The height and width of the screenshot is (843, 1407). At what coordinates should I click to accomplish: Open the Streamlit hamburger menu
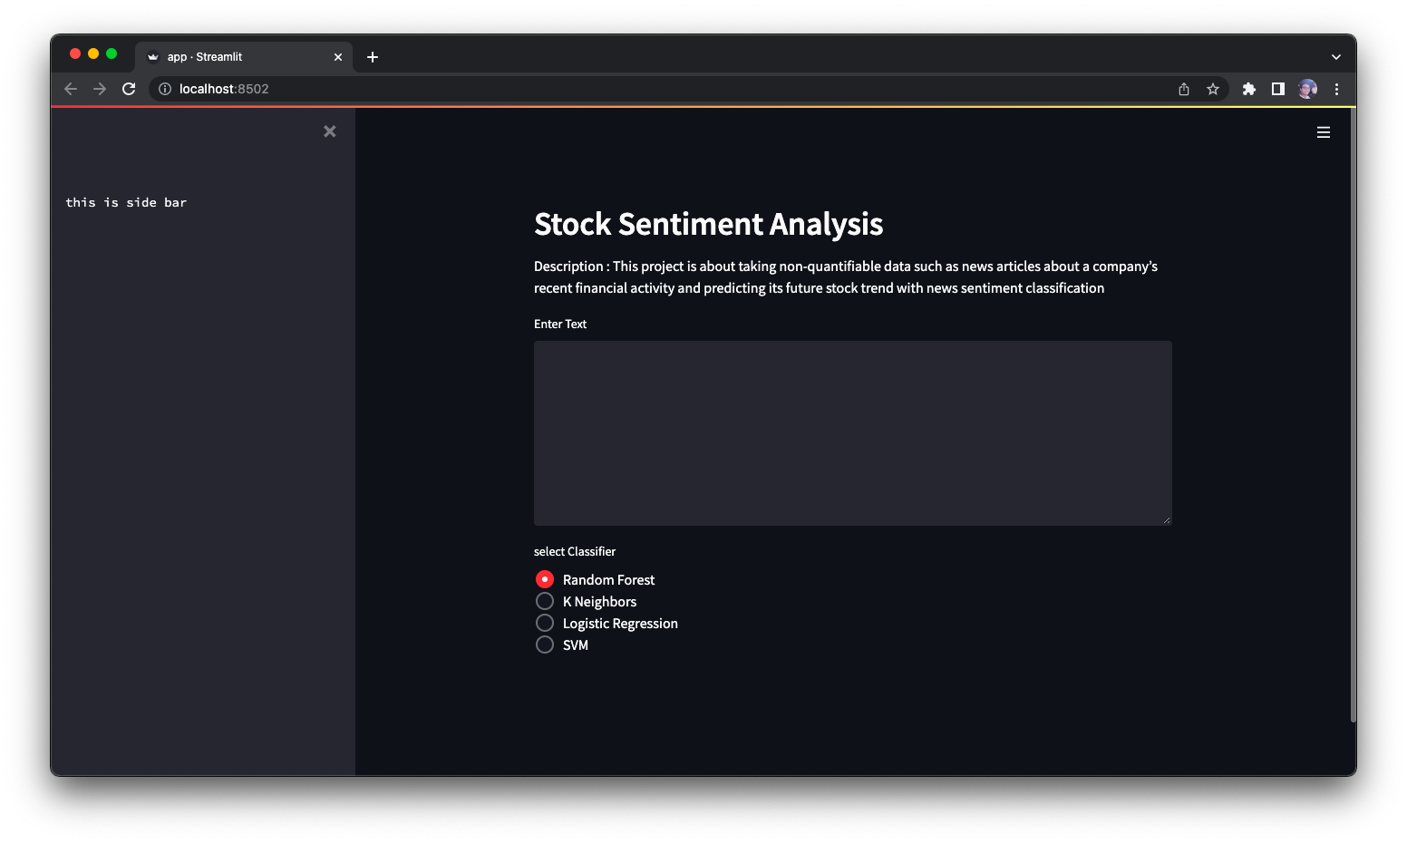(x=1324, y=132)
